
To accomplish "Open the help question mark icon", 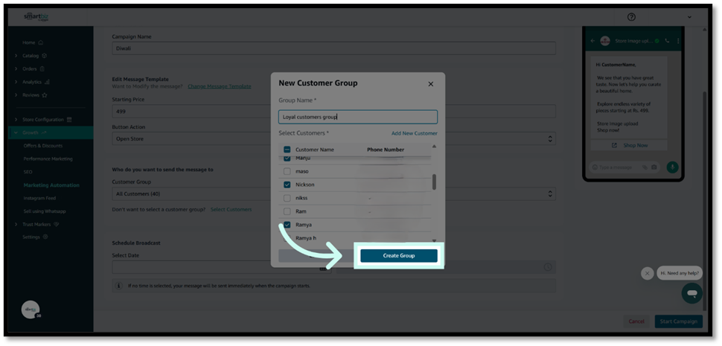I will coord(631,17).
